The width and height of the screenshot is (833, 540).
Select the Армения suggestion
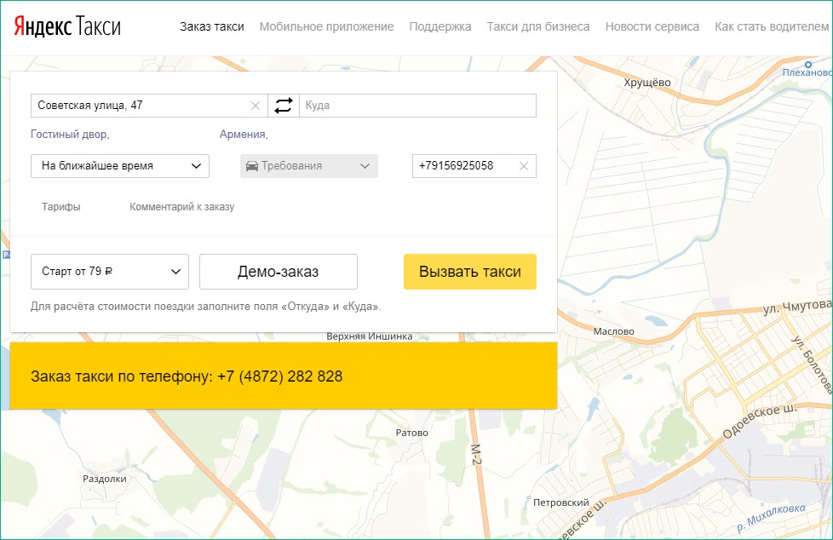click(244, 135)
